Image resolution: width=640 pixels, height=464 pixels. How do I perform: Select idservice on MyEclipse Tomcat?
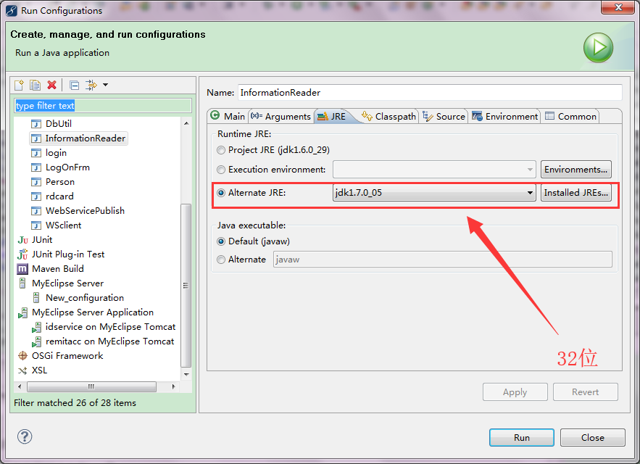(110, 327)
